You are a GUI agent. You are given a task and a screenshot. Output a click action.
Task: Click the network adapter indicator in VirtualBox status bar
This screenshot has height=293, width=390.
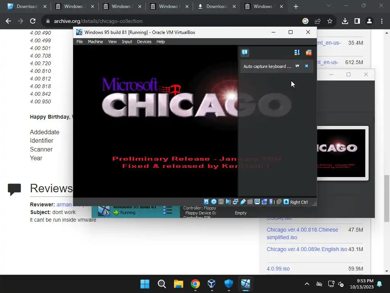click(x=235, y=202)
